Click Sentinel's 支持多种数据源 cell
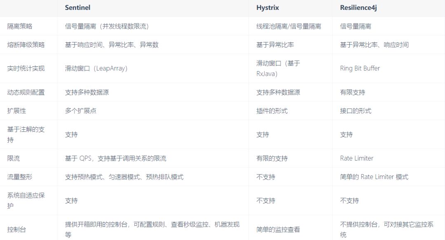This screenshot has width=445, height=240. (87, 93)
